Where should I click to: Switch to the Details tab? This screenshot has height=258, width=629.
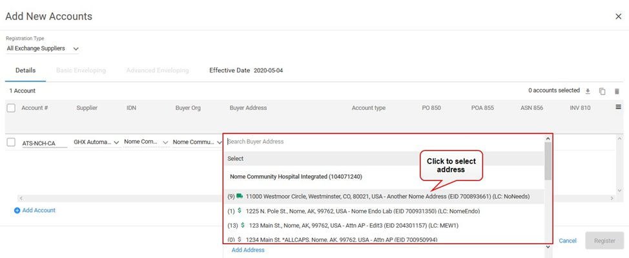pyautogui.click(x=26, y=70)
